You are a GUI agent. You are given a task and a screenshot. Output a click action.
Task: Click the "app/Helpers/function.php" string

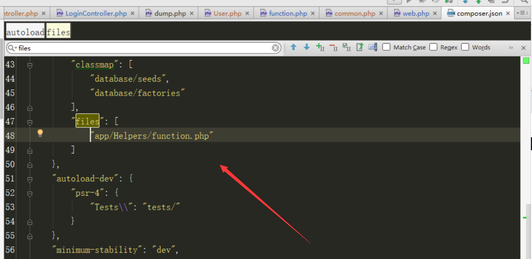[x=152, y=135]
